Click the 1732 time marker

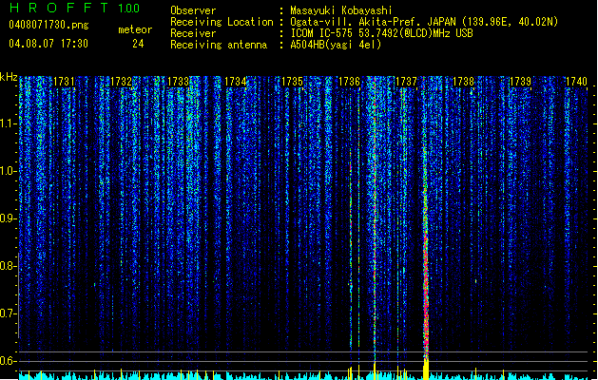coord(121,82)
